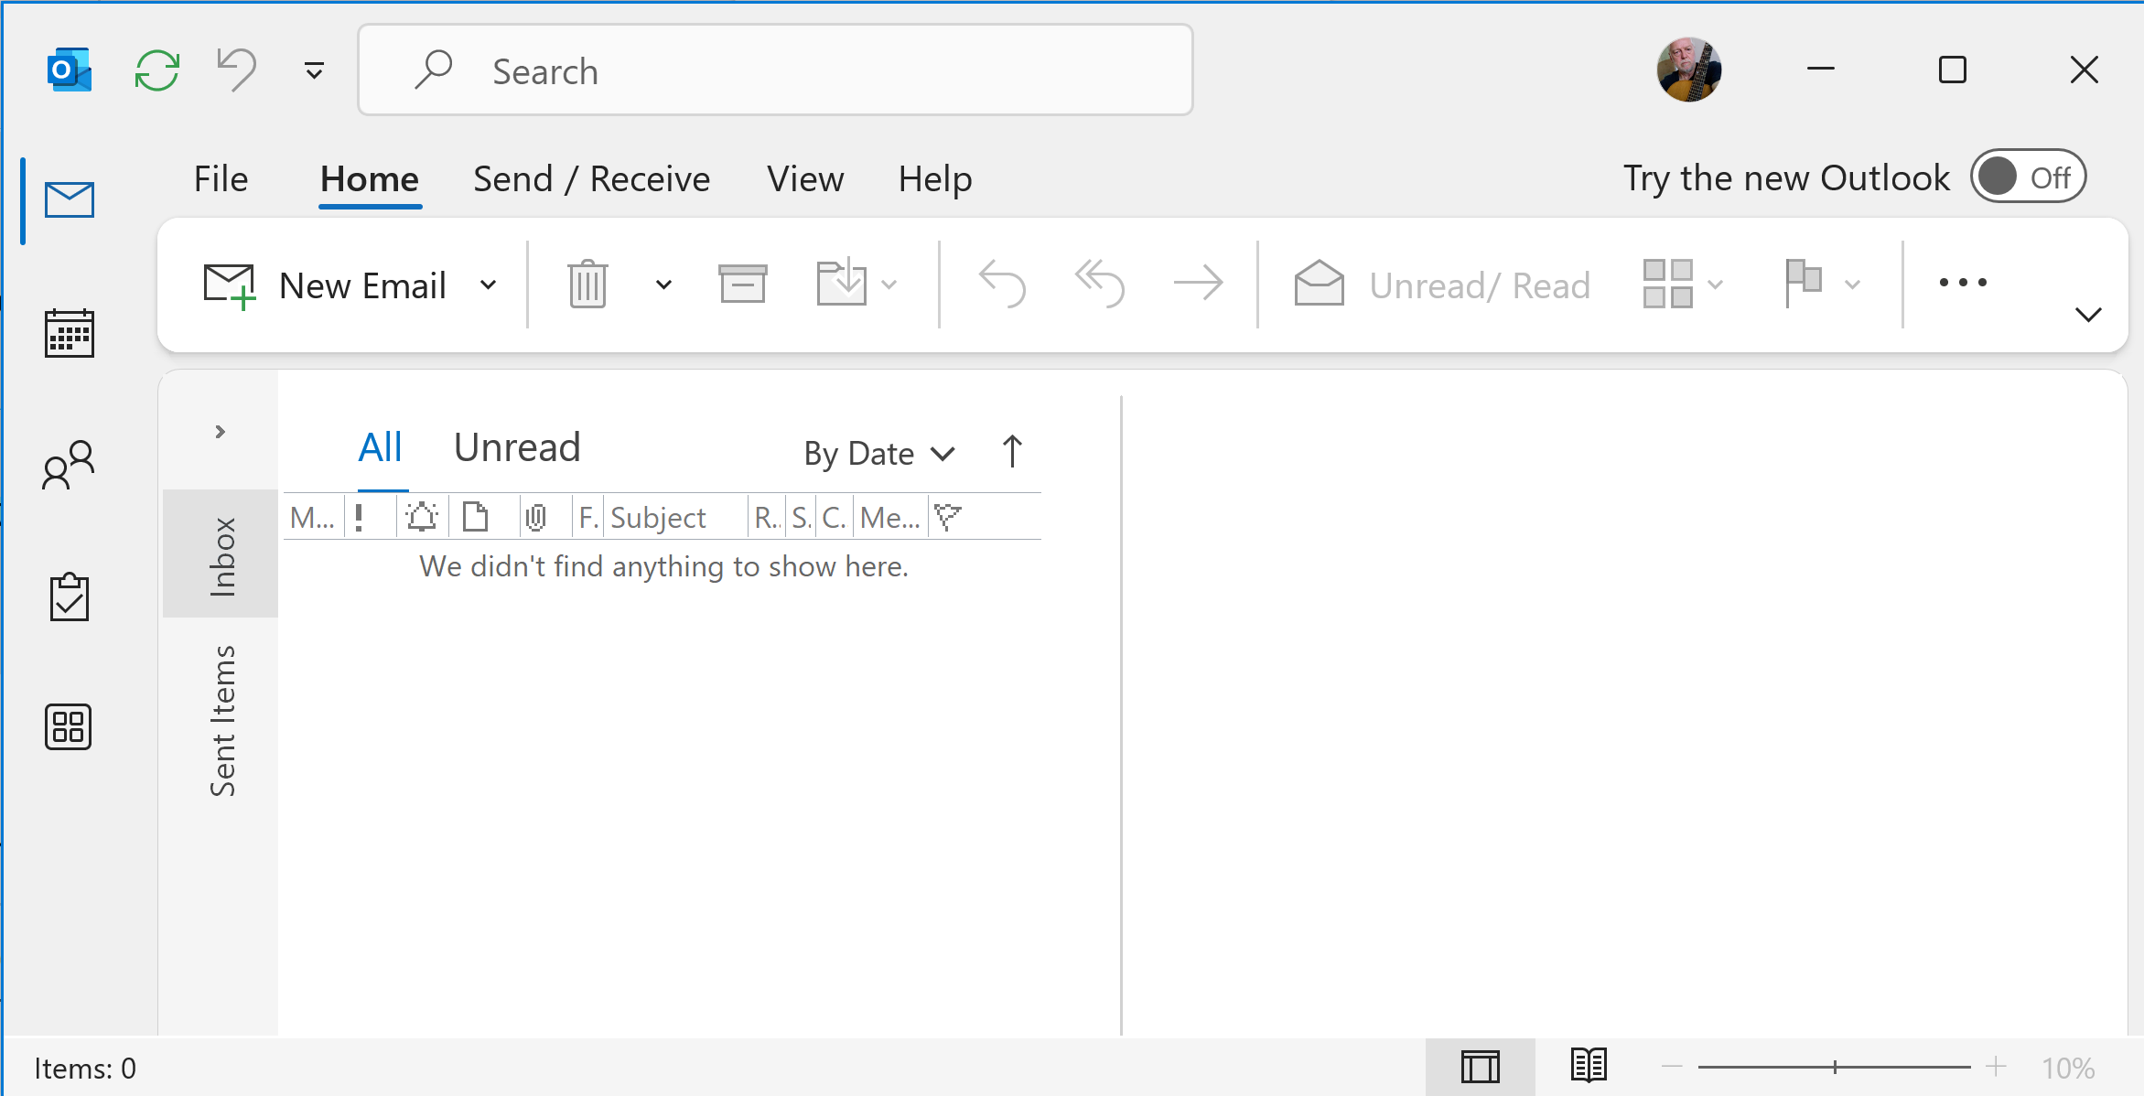Open the Calendar view
Viewport: 2144px width, 1096px height.
68,333
